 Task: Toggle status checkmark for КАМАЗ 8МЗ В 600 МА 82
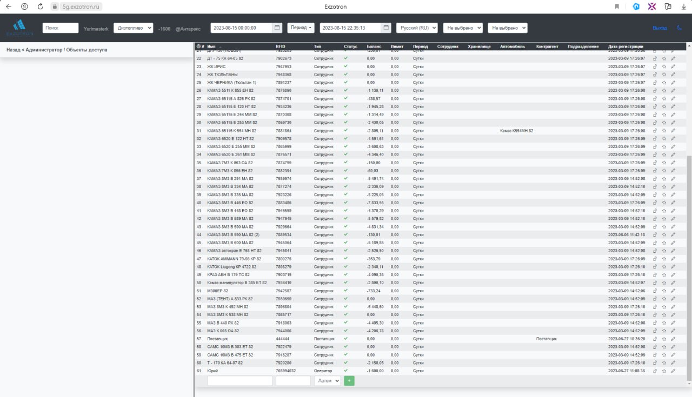[345, 243]
